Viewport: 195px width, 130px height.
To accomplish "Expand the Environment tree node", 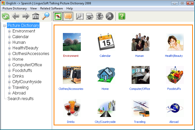I will coord(9,31).
